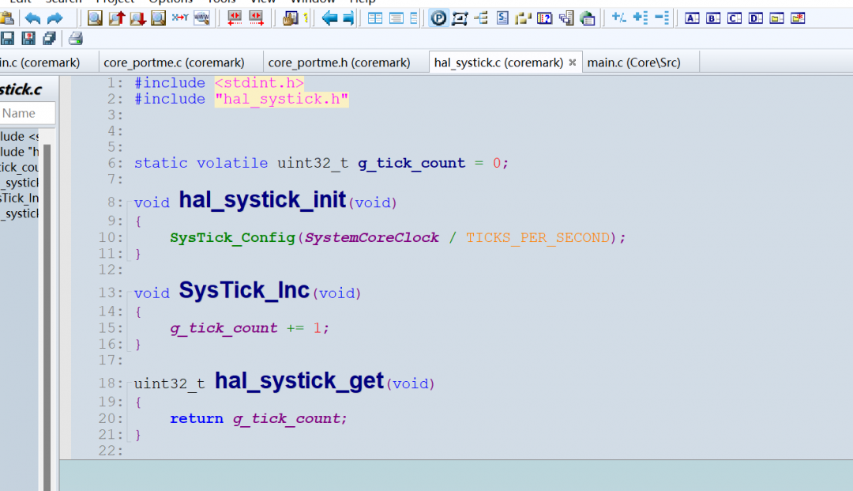Go back with the blue left arrow
The image size is (853, 491).
pyautogui.click(x=329, y=18)
